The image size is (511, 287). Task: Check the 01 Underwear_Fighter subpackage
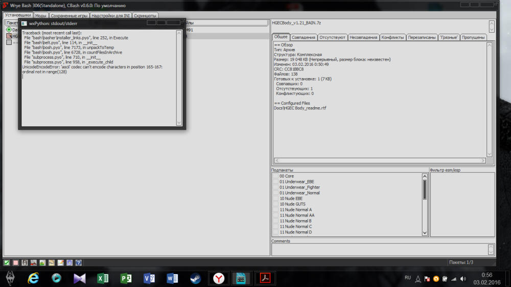(276, 187)
